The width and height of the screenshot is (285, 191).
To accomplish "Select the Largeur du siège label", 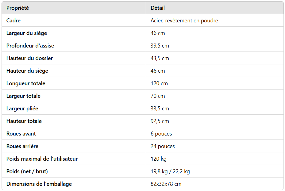I will point(27,33).
